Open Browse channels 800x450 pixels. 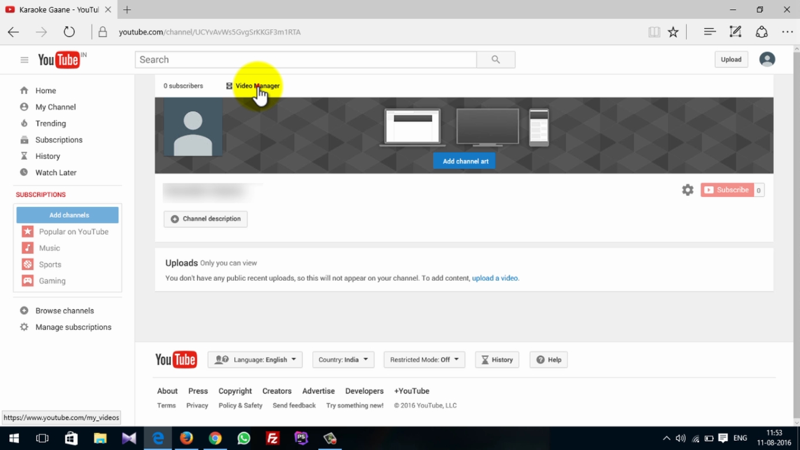(x=64, y=311)
